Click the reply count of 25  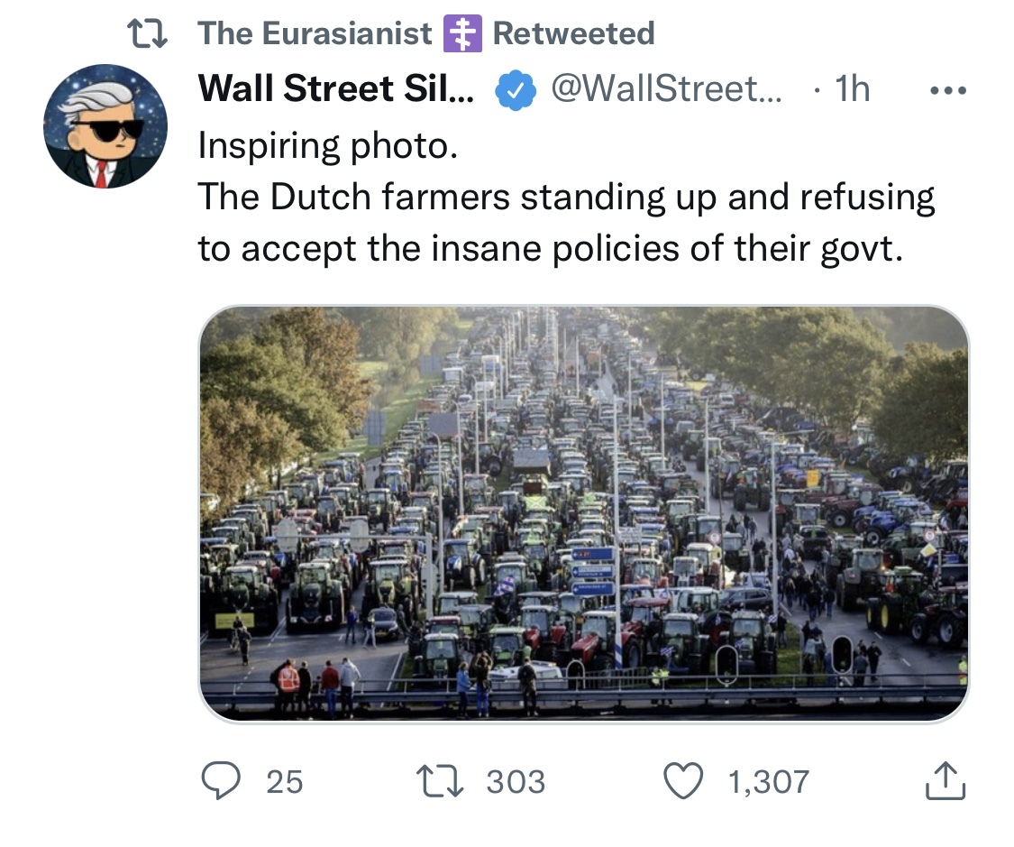point(285,781)
